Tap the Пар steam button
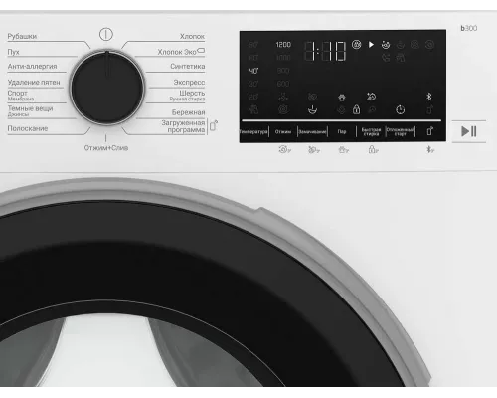 coord(342,131)
